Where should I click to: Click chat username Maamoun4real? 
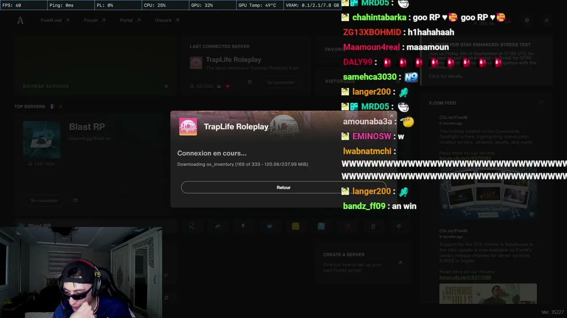coord(371,47)
